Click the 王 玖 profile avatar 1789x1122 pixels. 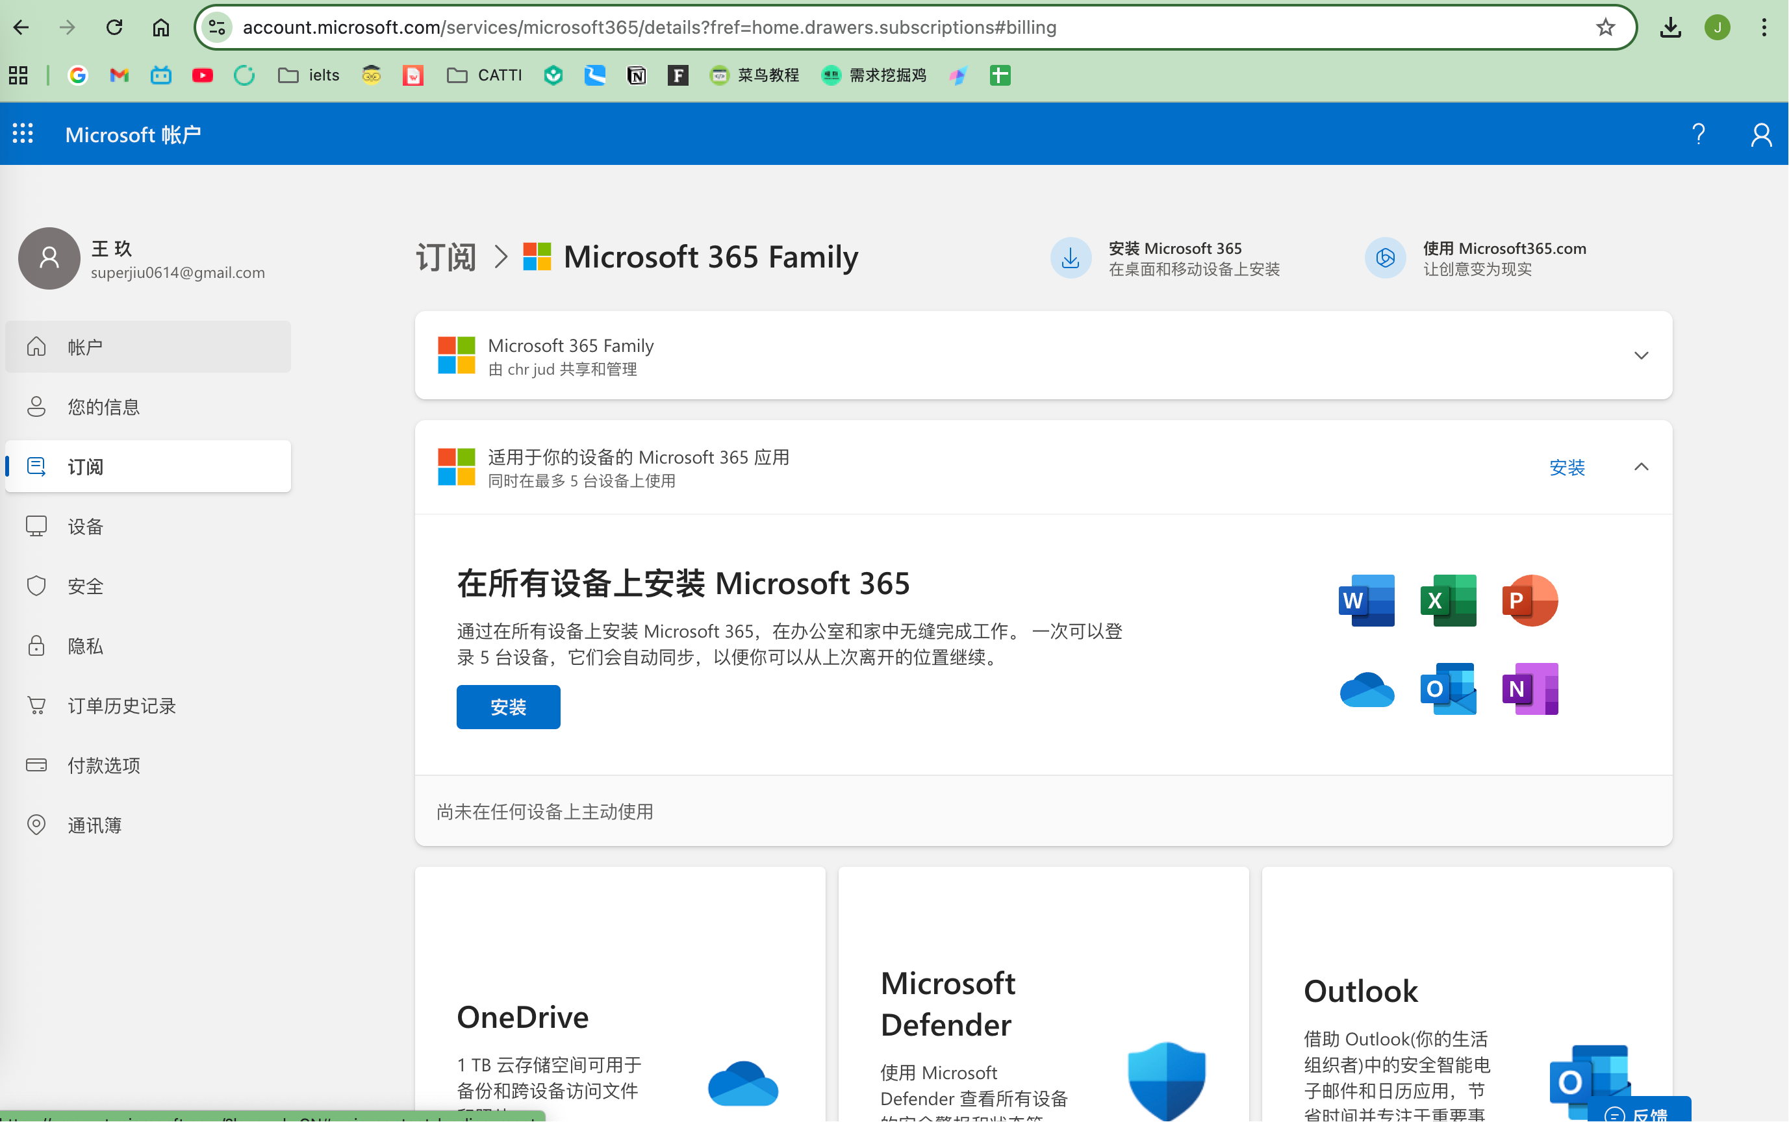point(49,258)
